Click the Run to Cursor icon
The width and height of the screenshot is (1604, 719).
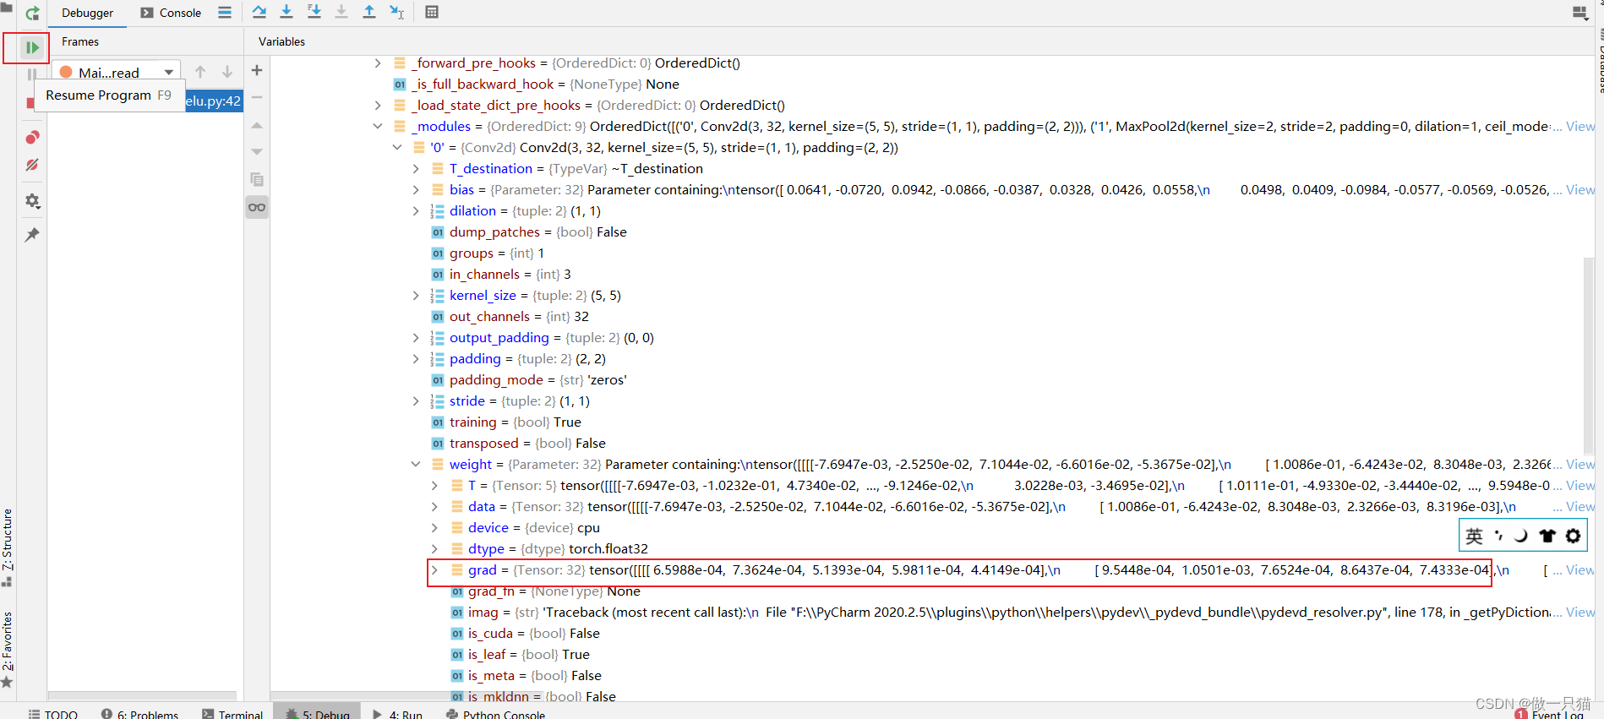point(396,12)
